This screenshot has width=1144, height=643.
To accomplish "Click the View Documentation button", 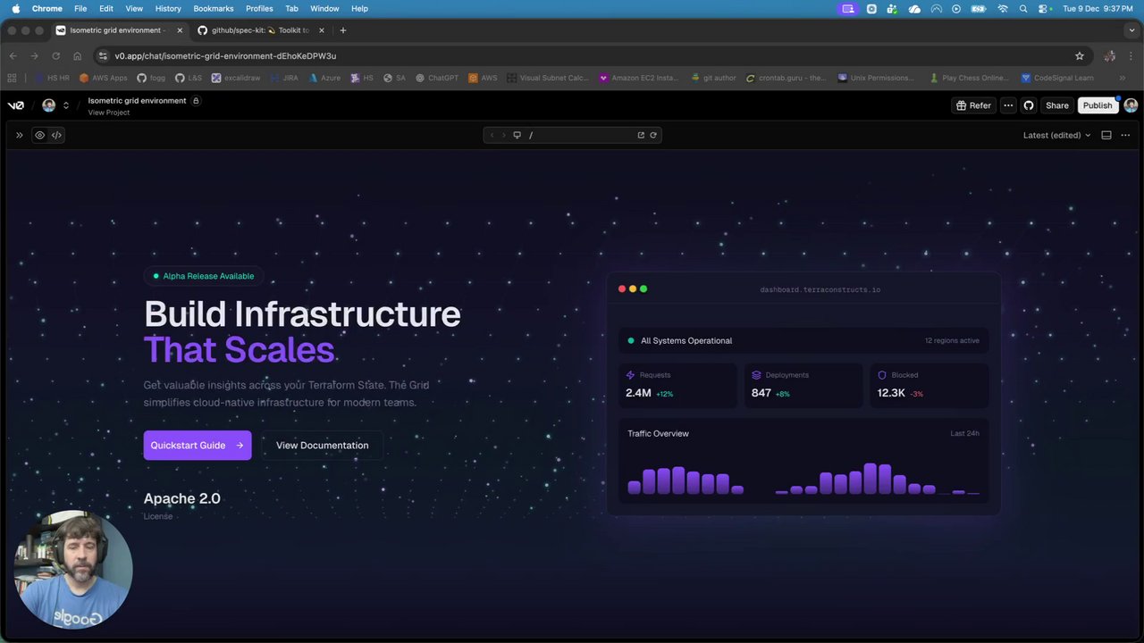I will click(x=322, y=446).
